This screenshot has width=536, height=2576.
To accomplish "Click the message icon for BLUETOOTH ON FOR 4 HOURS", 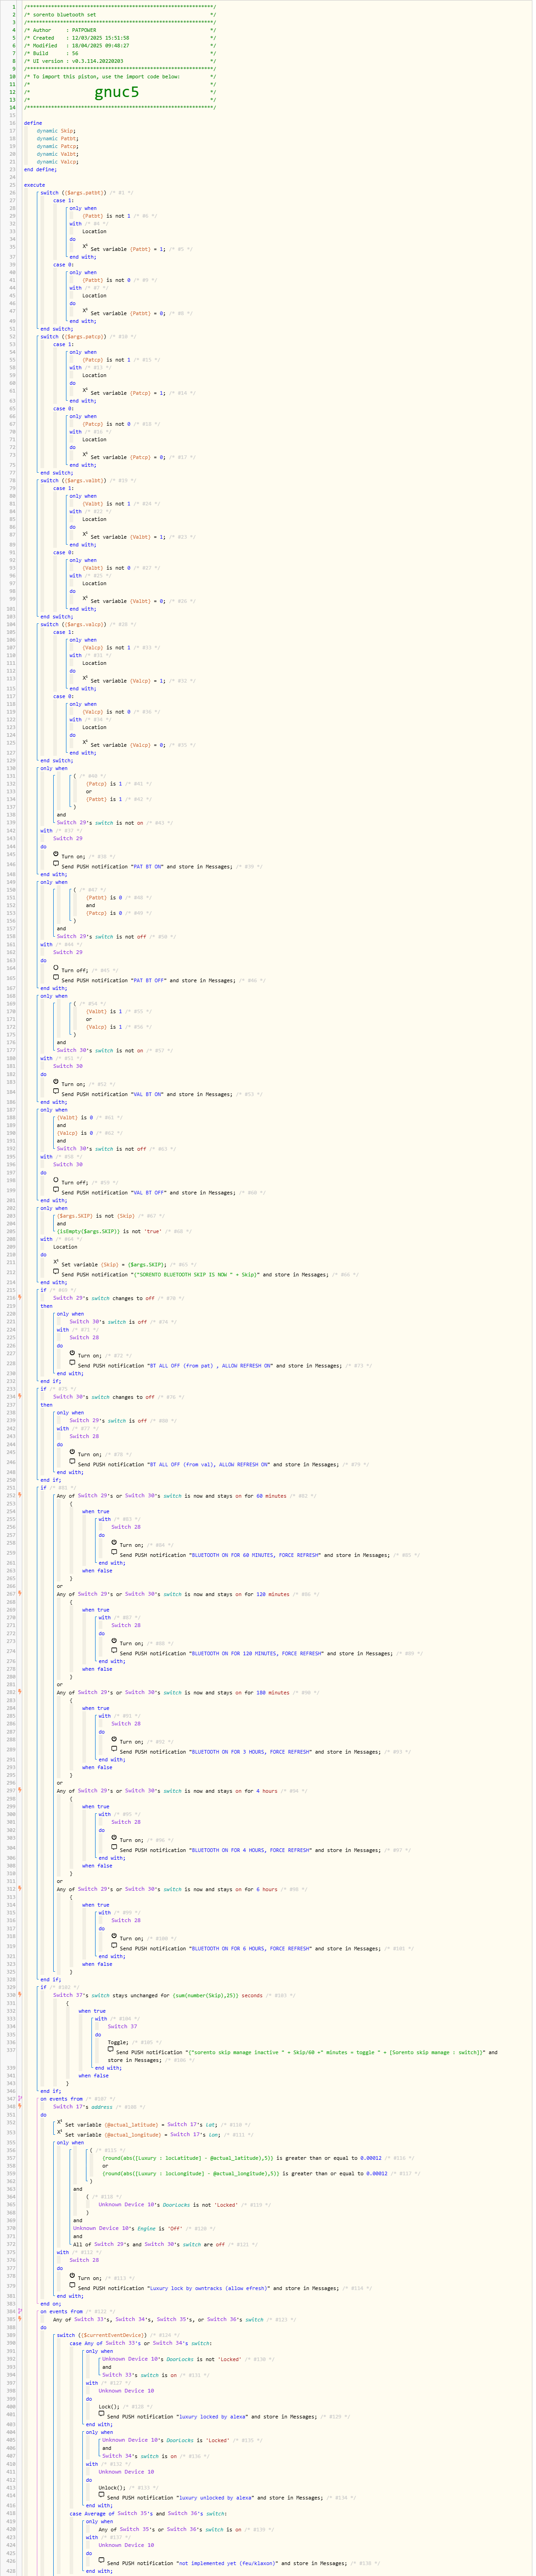I will click(114, 1848).
